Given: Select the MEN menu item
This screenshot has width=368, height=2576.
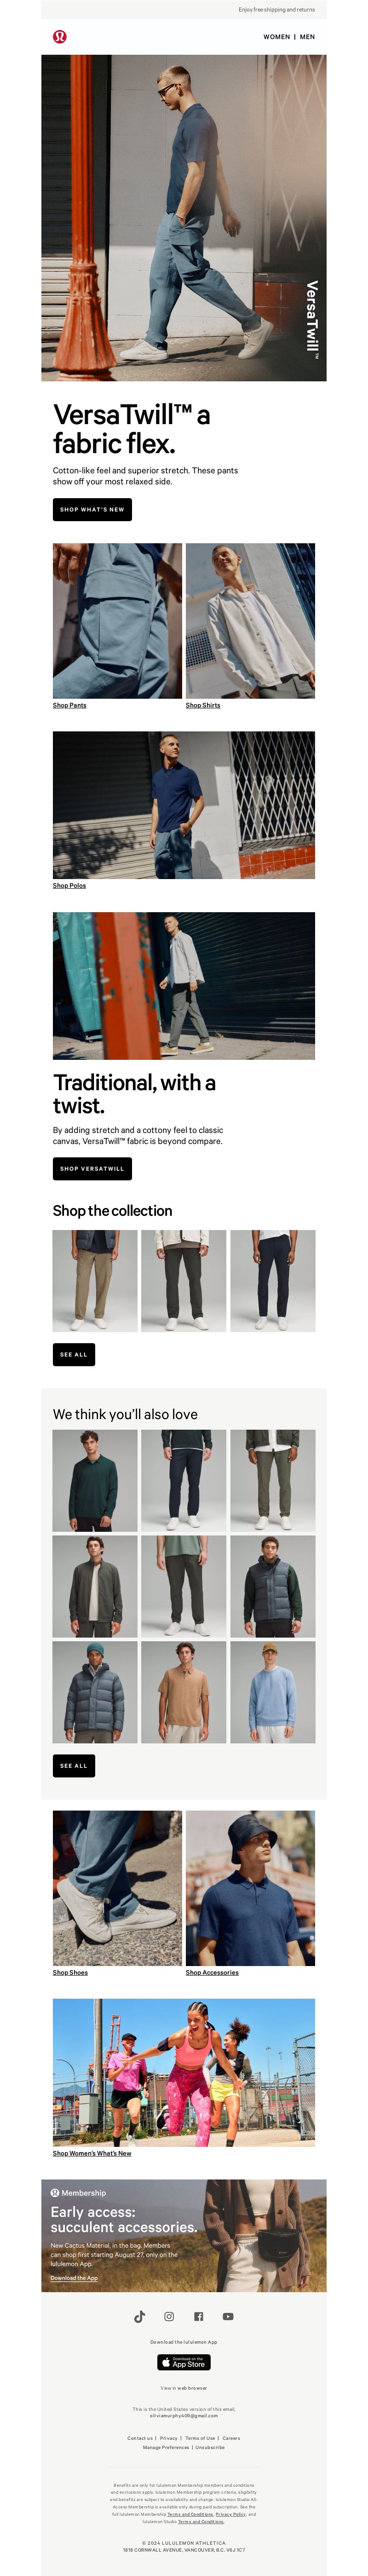Looking at the screenshot, I should (x=307, y=37).
